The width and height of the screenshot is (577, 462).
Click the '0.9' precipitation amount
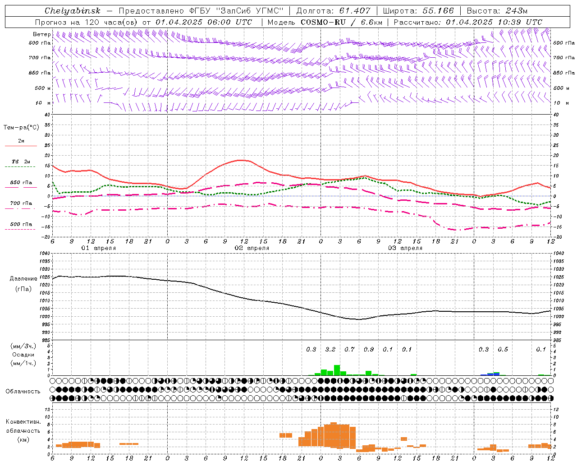click(x=369, y=349)
